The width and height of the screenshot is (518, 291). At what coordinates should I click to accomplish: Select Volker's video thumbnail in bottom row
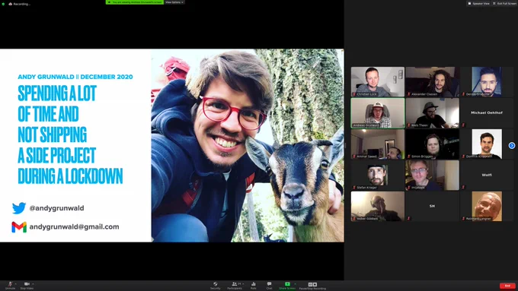pyautogui.click(x=378, y=207)
